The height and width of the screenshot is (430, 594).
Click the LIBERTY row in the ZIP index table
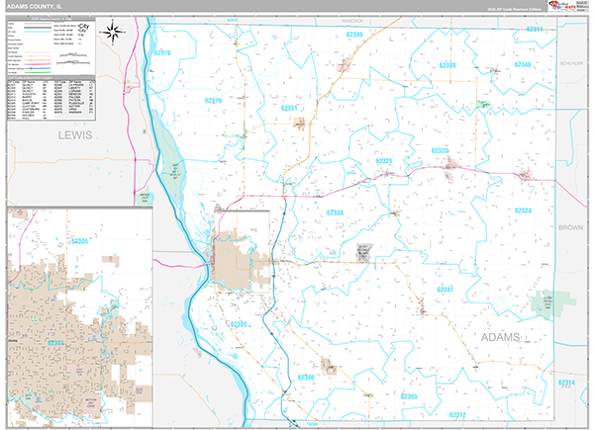click(x=73, y=88)
